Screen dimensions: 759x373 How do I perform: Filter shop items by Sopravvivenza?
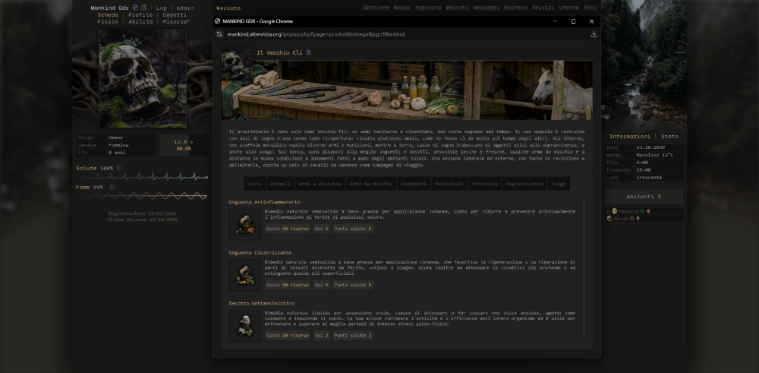pos(524,184)
